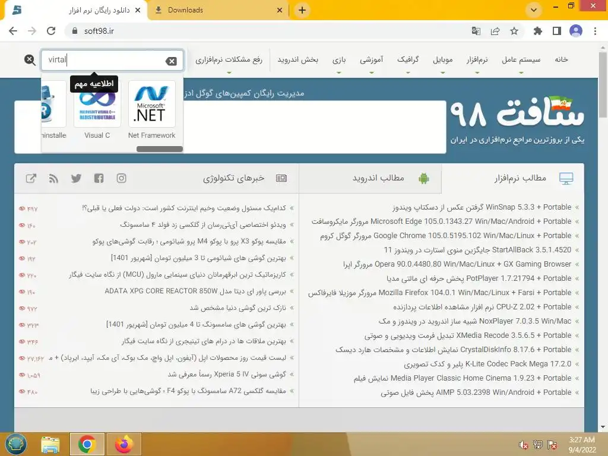Open Opera 90.0.4480.80 GX Gaming link
This screenshot has height=456, width=608.
coord(457,264)
